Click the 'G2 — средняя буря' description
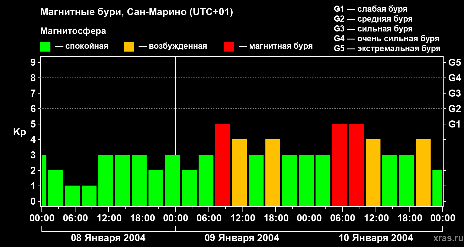The width and height of the screenshot is (464, 247). pyautogui.click(x=373, y=19)
